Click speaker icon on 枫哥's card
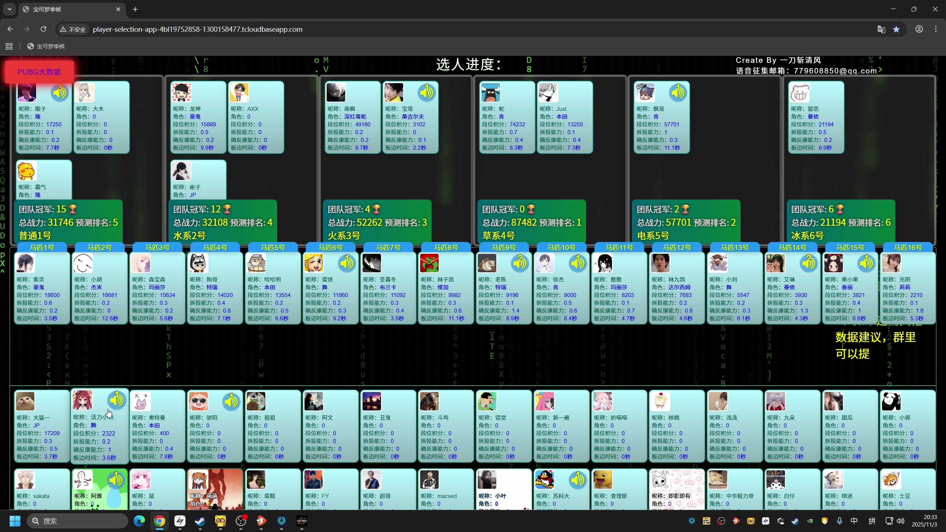The height and width of the screenshot is (532, 946). (x=678, y=92)
